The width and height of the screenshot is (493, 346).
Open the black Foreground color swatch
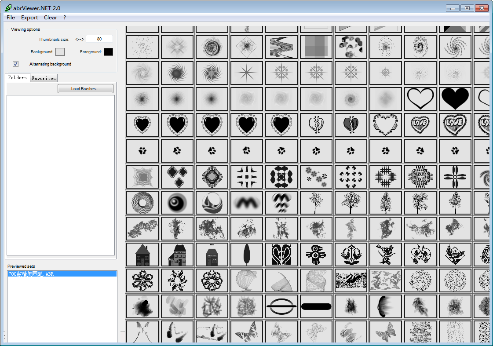point(108,52)
